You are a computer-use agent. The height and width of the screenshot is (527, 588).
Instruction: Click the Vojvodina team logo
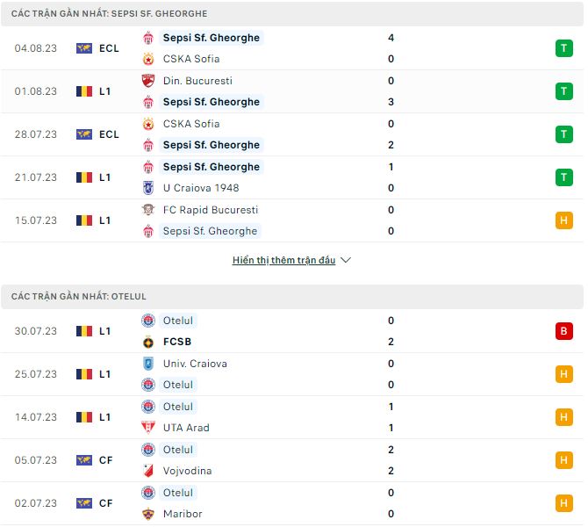pyautogui.click(x=147, y=471)
